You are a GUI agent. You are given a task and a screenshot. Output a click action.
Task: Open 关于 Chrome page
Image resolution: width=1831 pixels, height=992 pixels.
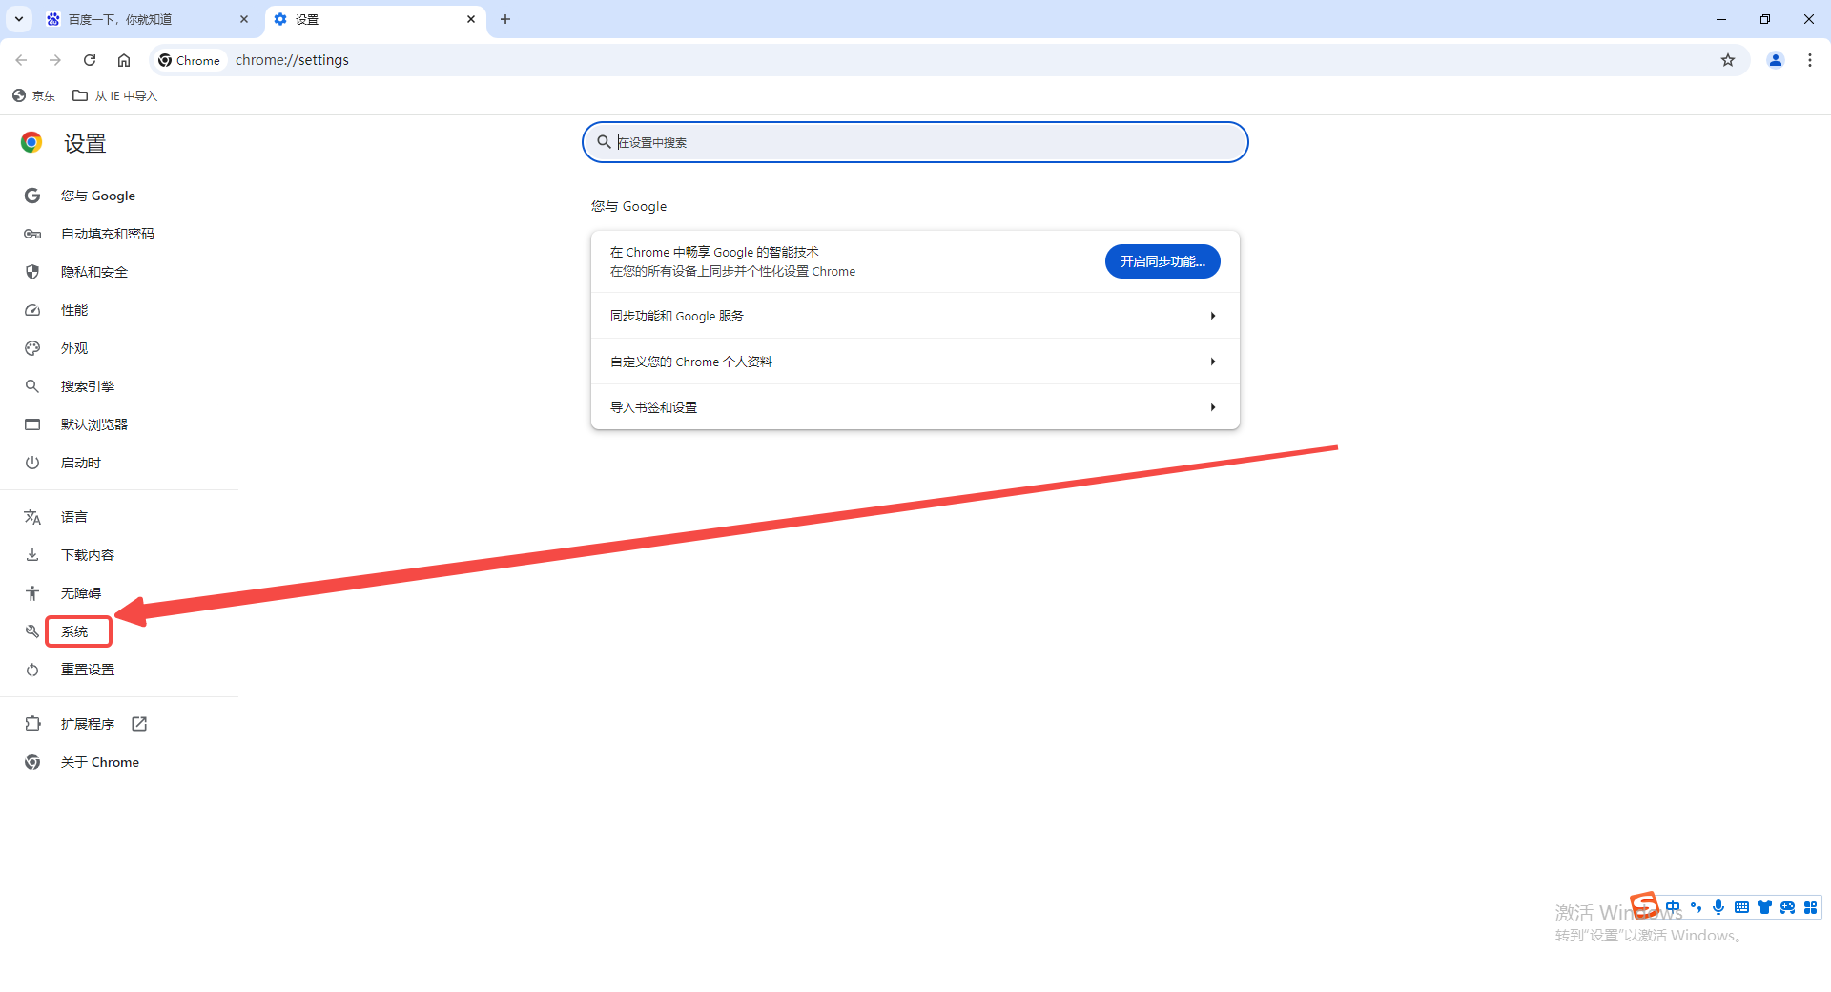(x=100, y=762)
